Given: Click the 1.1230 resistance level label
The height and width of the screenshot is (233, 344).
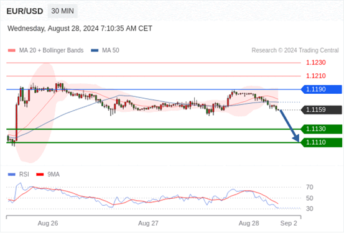Looking at the screenshot, I should (x=316, y=63).
